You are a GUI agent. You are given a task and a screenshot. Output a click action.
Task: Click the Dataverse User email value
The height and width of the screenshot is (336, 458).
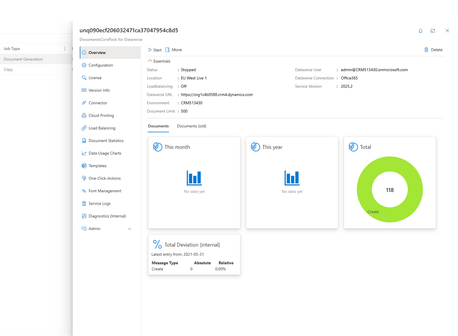point(374,70)
